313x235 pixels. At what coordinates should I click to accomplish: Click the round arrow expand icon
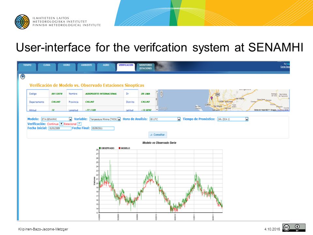tap(23, 76)
